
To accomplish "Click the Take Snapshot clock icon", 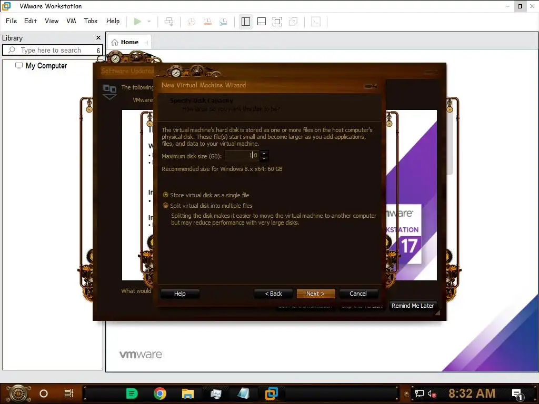I will point(191,22).
